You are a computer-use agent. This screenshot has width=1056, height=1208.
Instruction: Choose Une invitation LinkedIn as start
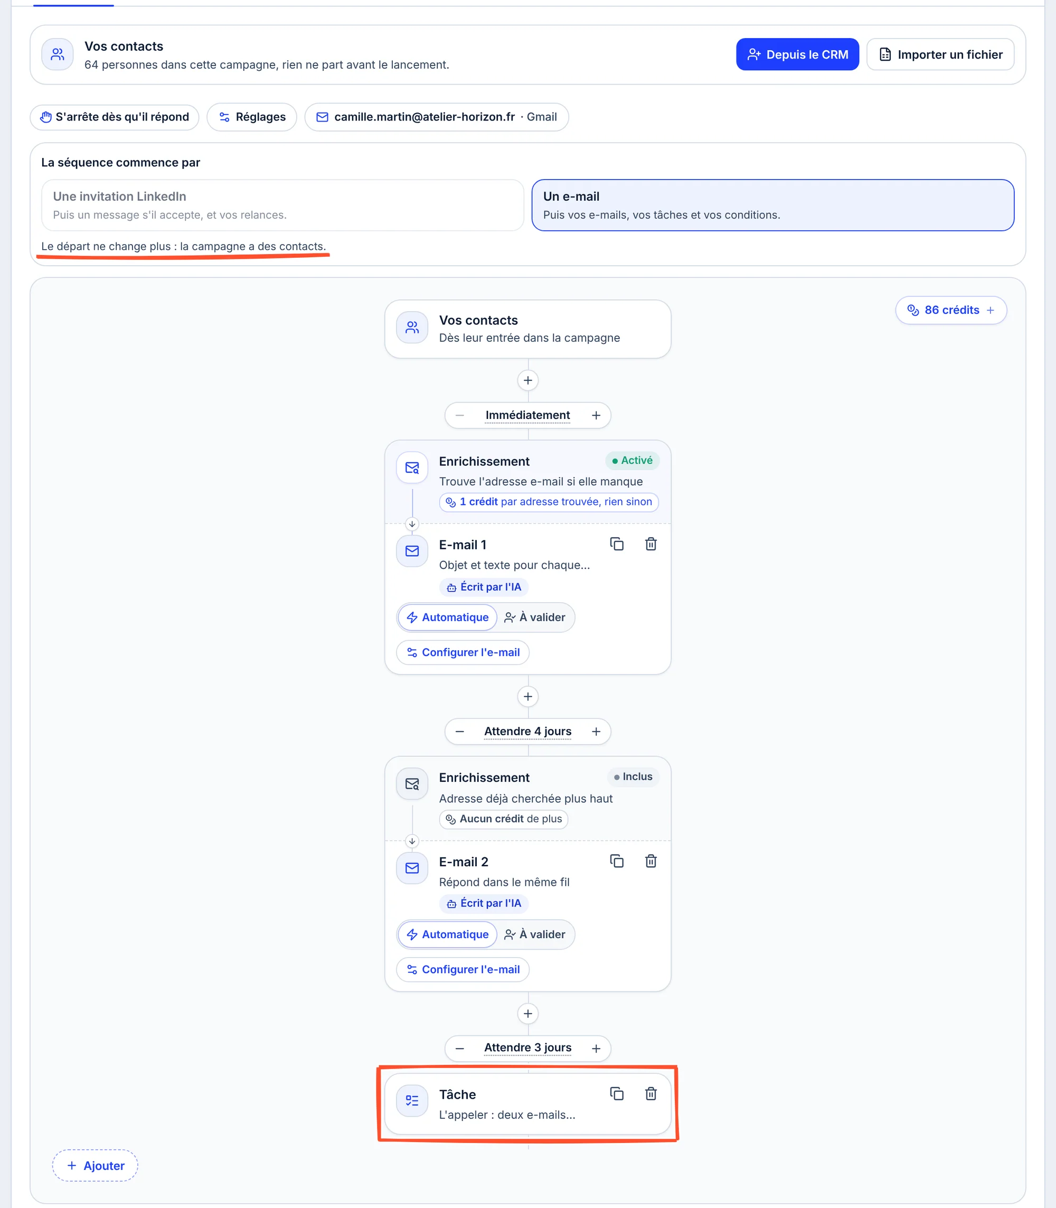[282, 205]
